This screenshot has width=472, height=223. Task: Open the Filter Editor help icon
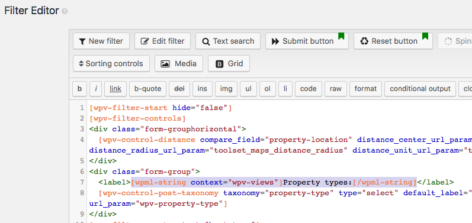coord(65,11)
